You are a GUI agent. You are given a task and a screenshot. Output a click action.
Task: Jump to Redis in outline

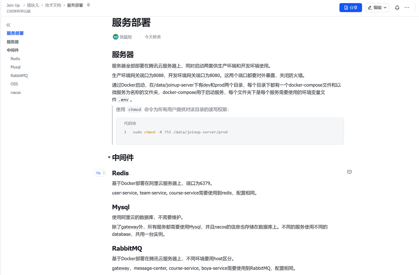pos(15,59)
